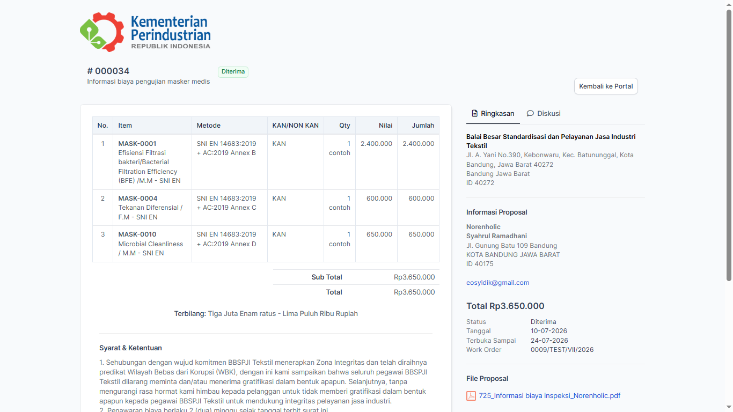This screenshot has width=733, height=412.
Task: Click the Ringkasan document icon
Action: [474, 114]
